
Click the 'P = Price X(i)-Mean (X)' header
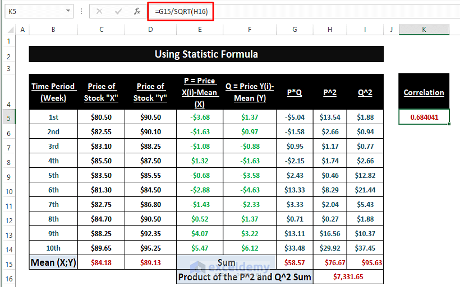coord(200,92)
